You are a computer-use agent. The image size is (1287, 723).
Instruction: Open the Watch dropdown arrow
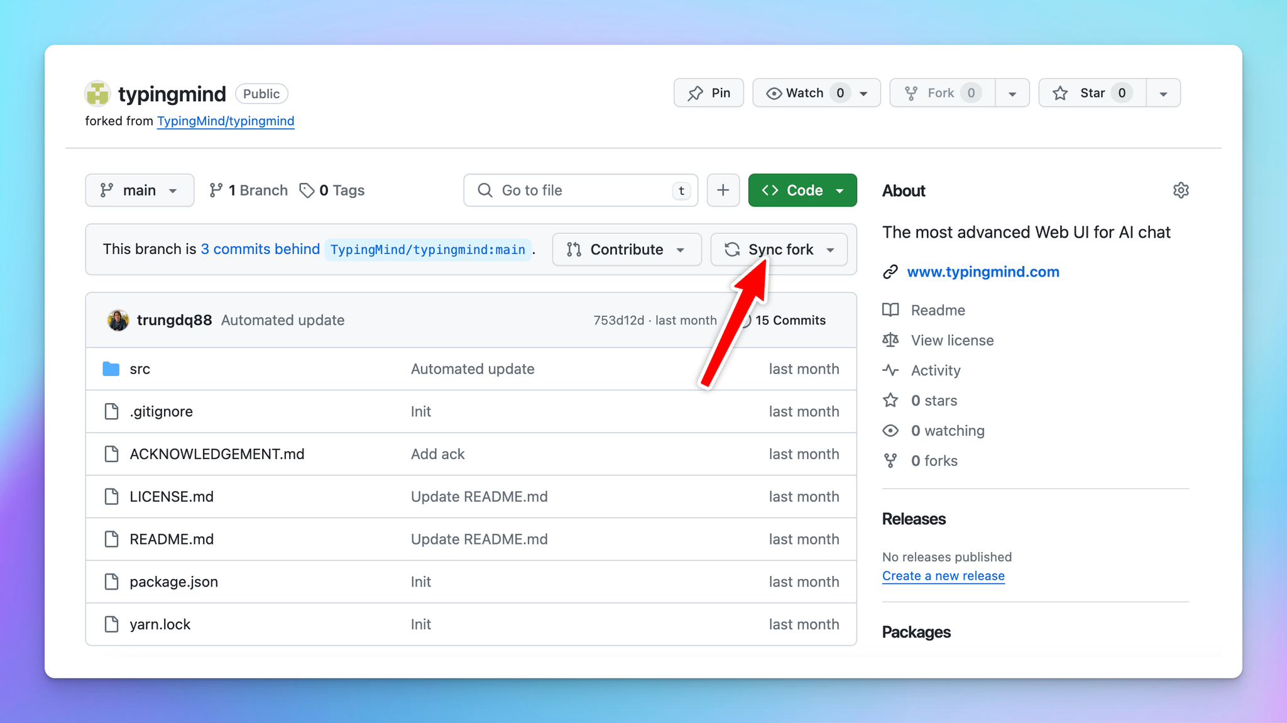pos(864,94)
